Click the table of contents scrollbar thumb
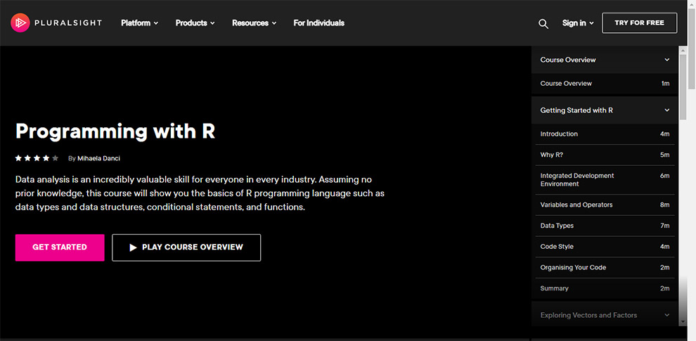Viewport: 696px width, 341px height. (x=683, y=86)
